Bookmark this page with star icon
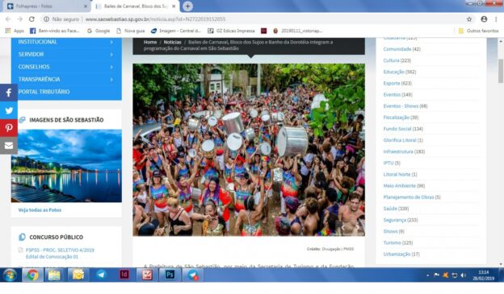The height and width of the screenshot is (294, 504). [x=469, y=19]
